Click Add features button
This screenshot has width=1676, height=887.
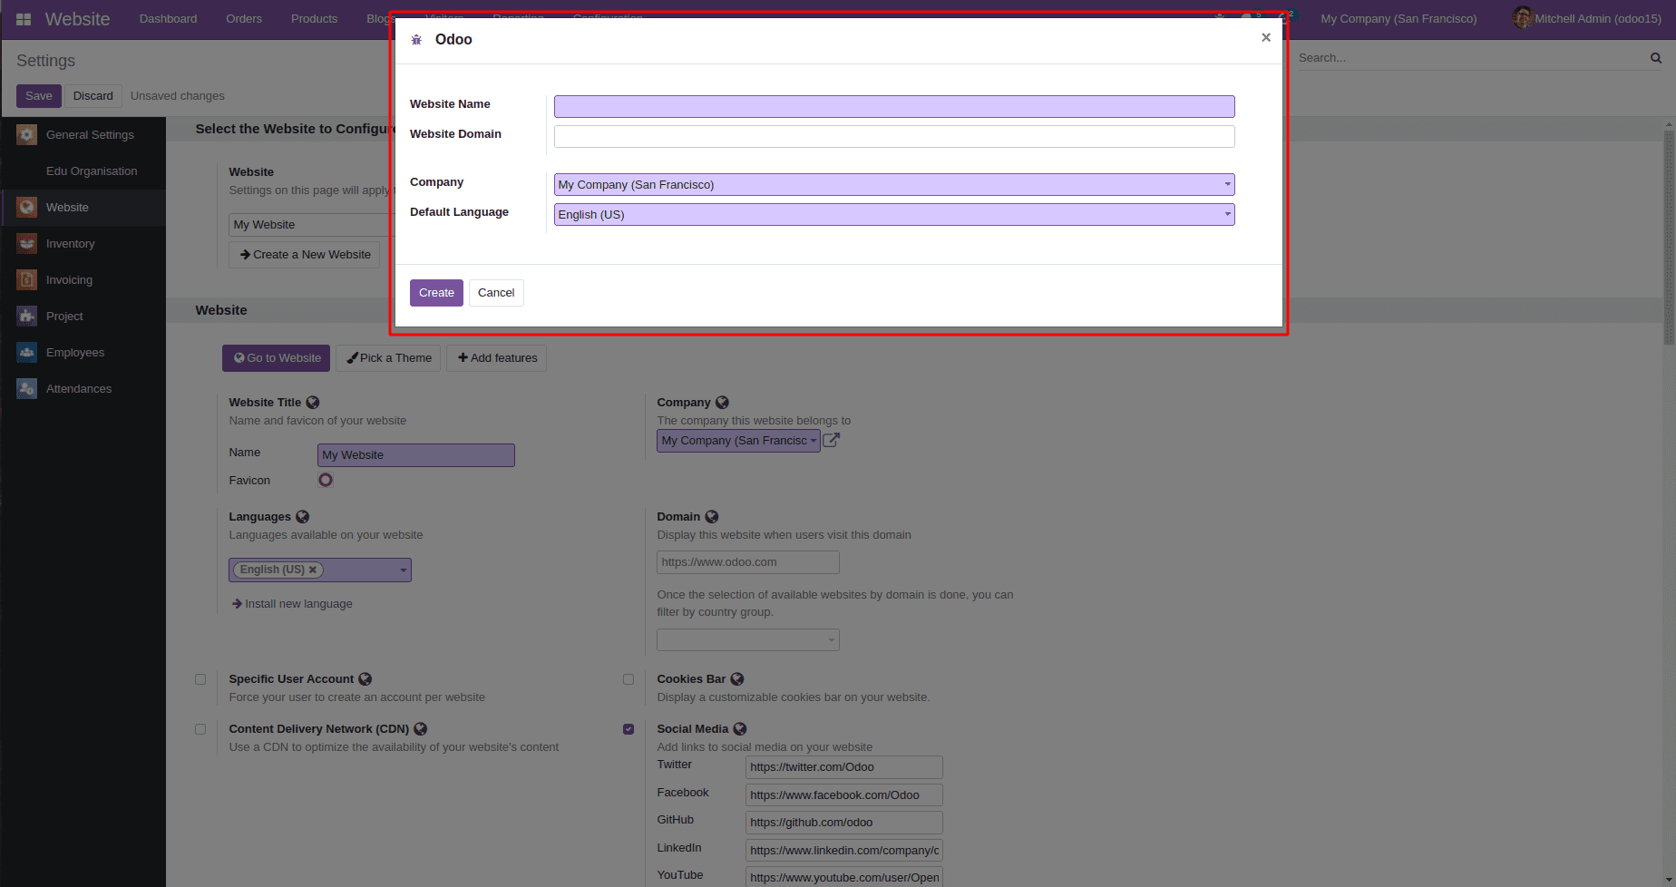497,358
